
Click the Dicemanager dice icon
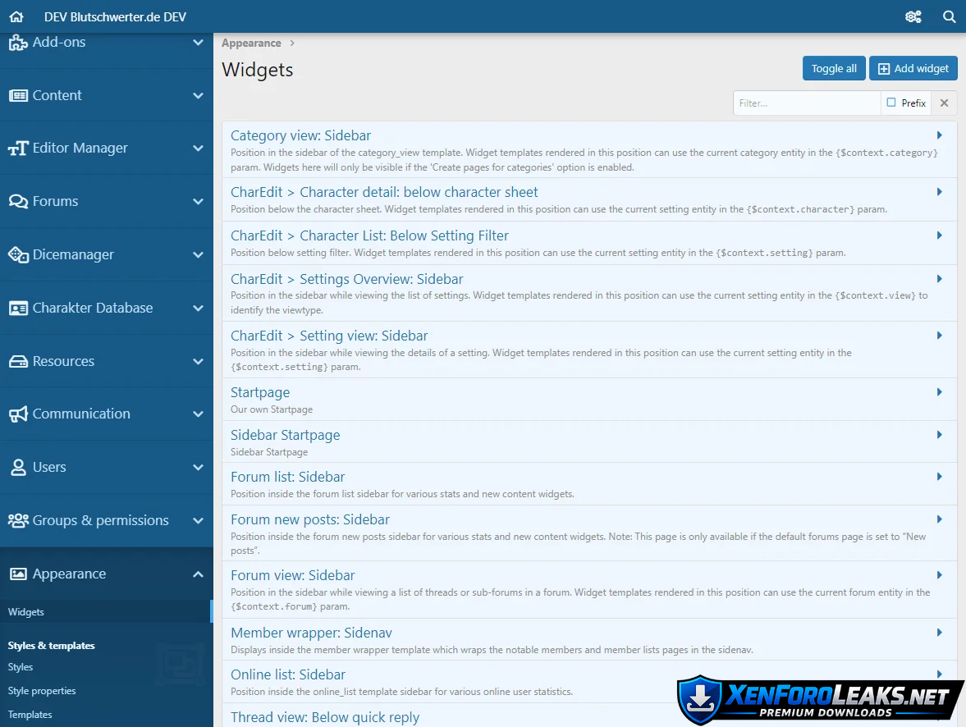[18, 254]
